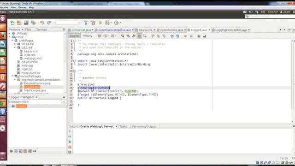Click the Shift Line Right editor icon

[177, 36]
